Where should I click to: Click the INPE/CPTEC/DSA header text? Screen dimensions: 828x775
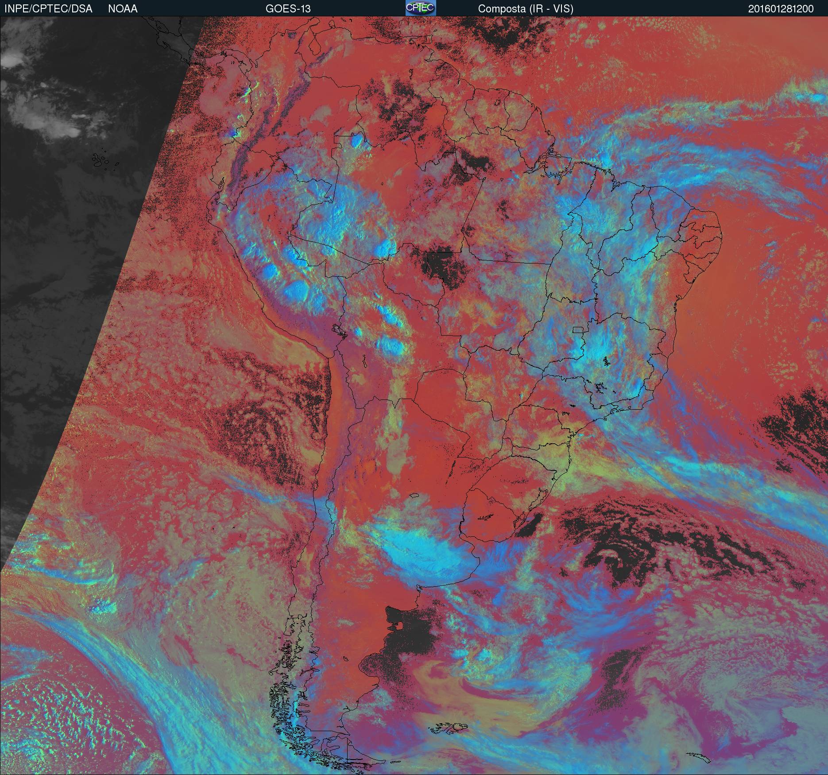pyautogui.click(x=48, y=9)
